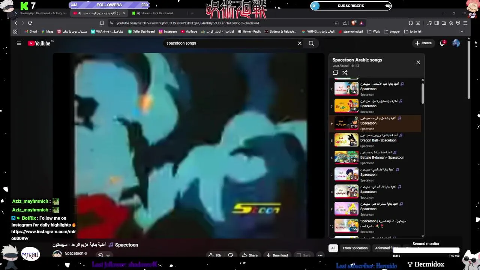Open the Seller Dashboard bookmark
480x270 pixels.
pos(141,31)
